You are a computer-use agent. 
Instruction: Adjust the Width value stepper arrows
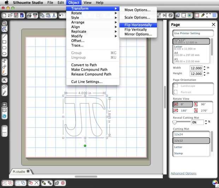(x=205, y=68)
